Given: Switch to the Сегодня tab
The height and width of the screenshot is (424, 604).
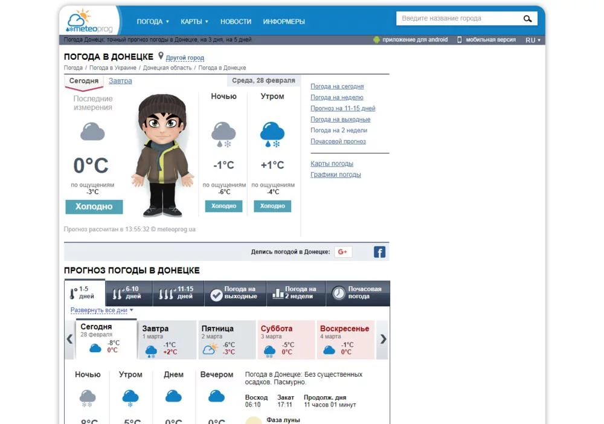Looking at the screenshot, I should pyautogui.click(x=83, y=81).
